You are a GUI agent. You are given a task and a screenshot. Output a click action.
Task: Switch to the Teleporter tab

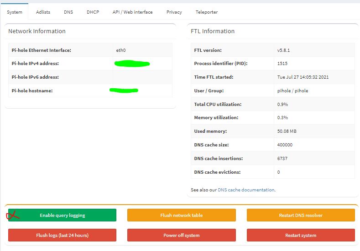pos(207,12)
